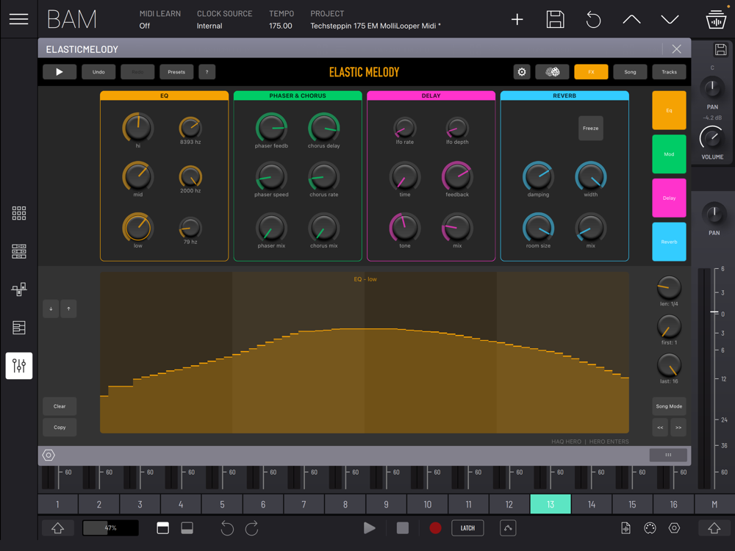Switch to the Song tab
735x551 pixels.
[630, 72]
